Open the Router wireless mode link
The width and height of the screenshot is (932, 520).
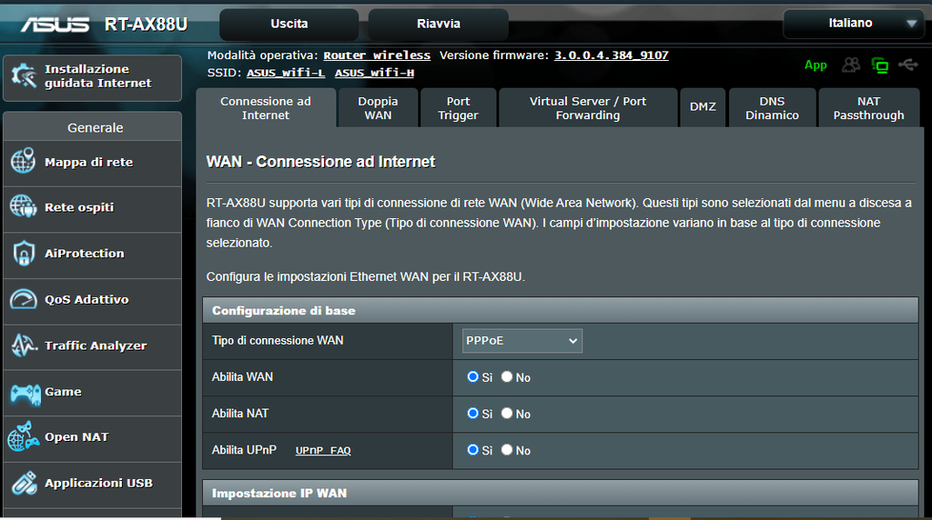pyautogui.click(x=377, y=55)
